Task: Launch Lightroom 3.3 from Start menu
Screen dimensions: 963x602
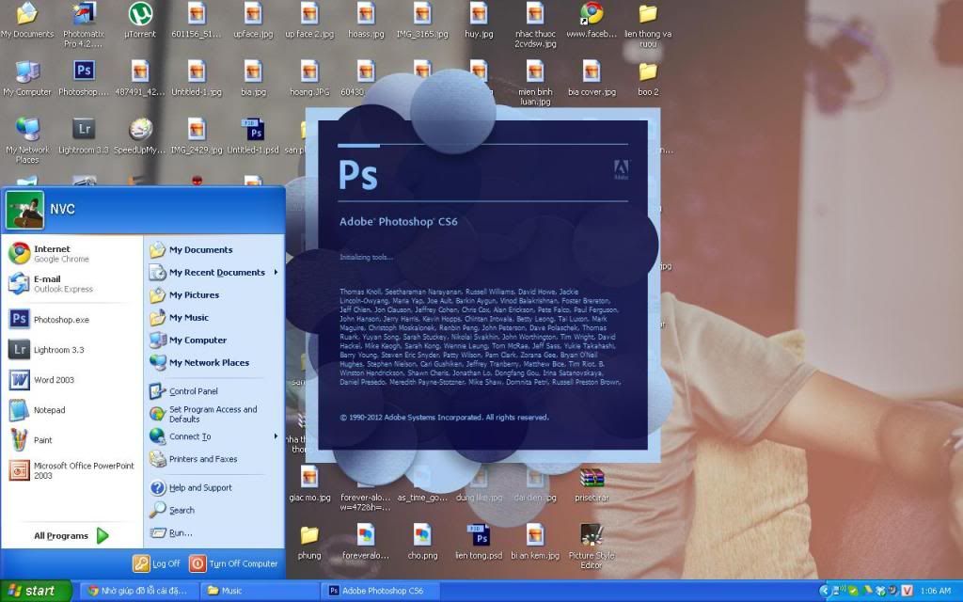Action: pyautogui.click(x=72, y=350)
